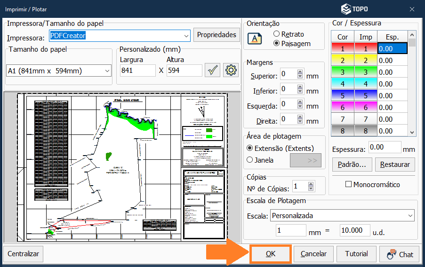Select Retrato orientation
Image resolution: width=425 pixels, height=267 pixels.
click(277, 34)
